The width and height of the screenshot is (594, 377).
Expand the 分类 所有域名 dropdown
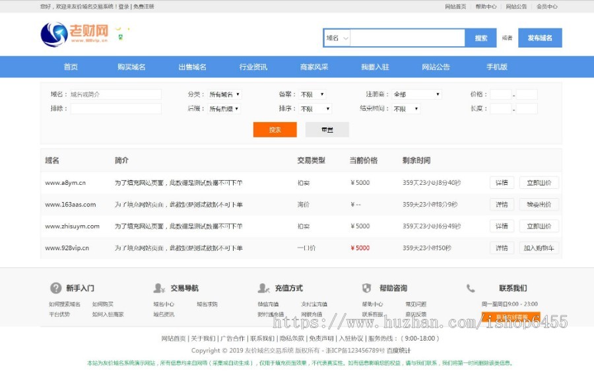(224, 94)
